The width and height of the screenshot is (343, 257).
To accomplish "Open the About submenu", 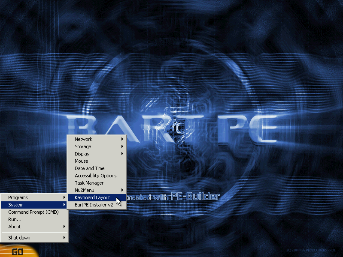I will coord(34,227).
